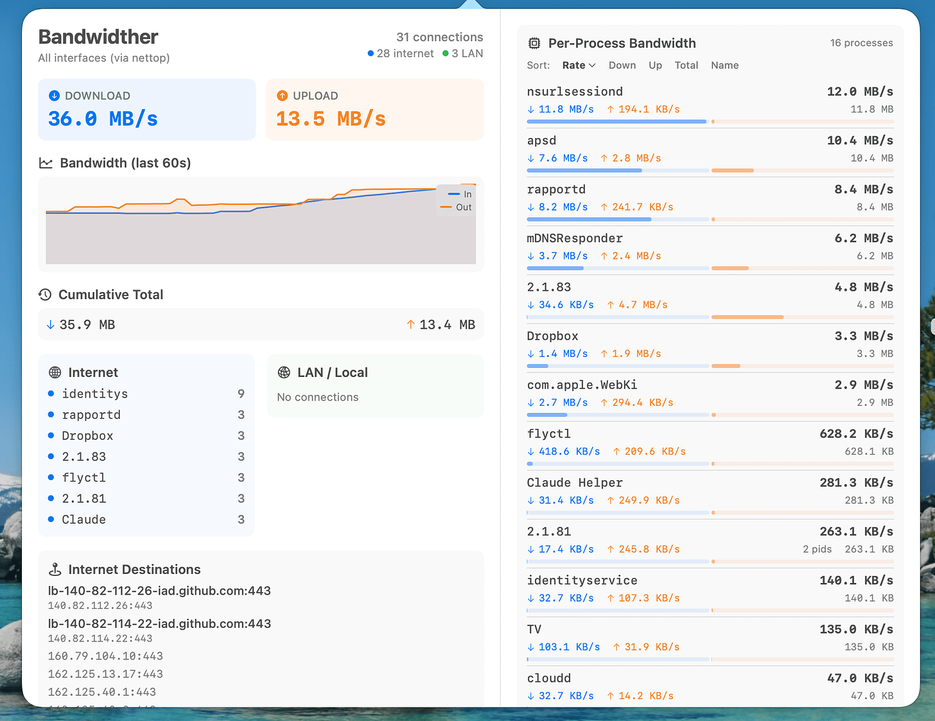Sort processes by Name

[x=724, y=65]
